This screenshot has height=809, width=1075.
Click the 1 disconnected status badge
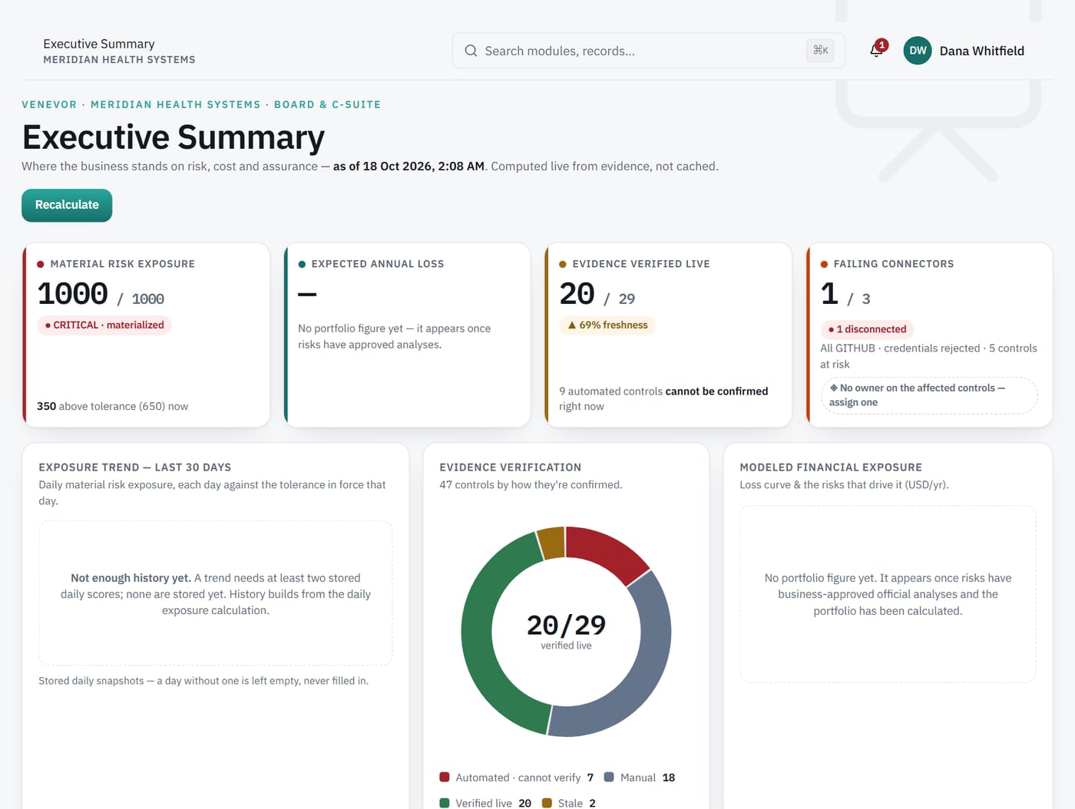[x=867, y=329]
